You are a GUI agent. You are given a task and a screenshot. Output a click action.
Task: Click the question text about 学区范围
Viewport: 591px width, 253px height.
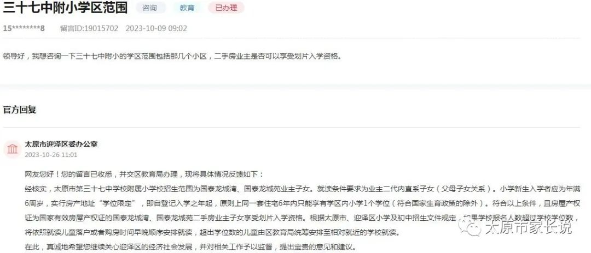tap(172, 57)
